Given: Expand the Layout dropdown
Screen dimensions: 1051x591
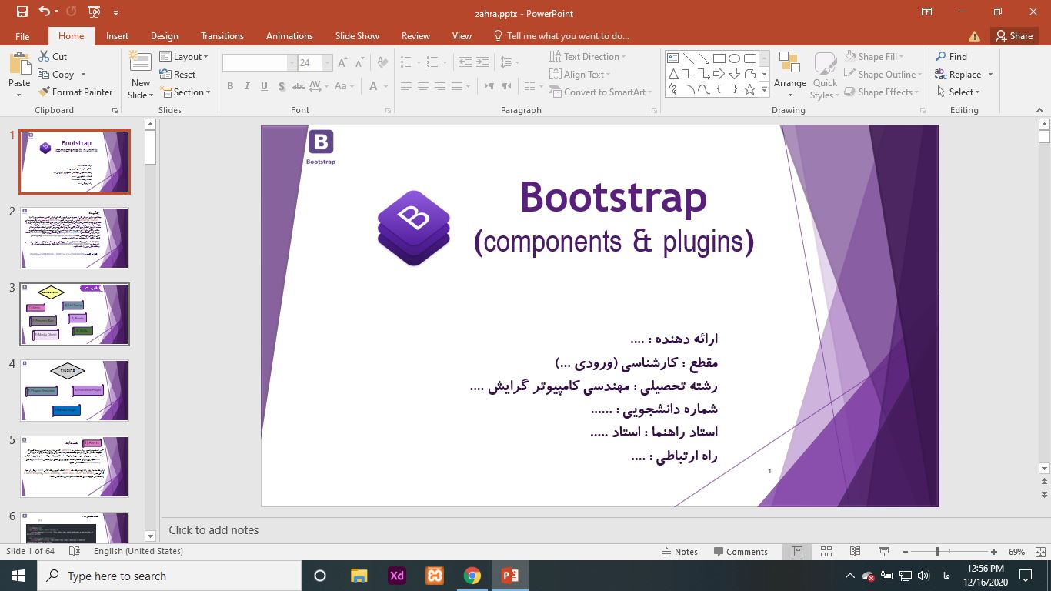Looking at the screenshot, I should [184, 57].
